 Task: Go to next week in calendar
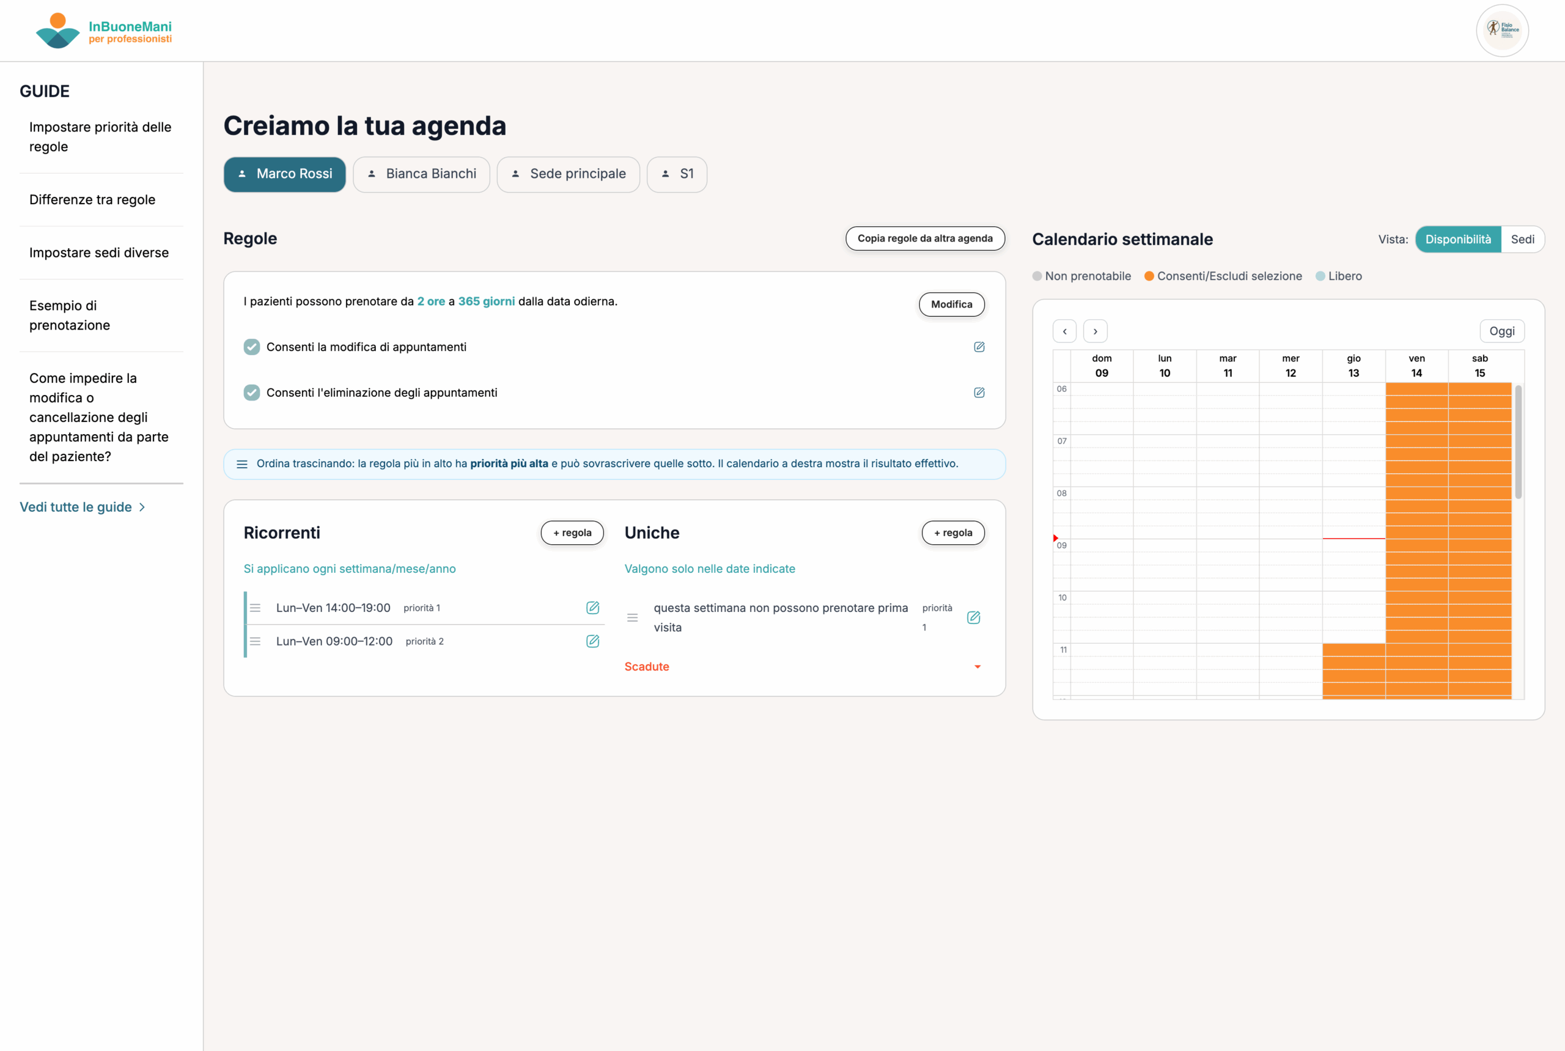[1095, 331]
